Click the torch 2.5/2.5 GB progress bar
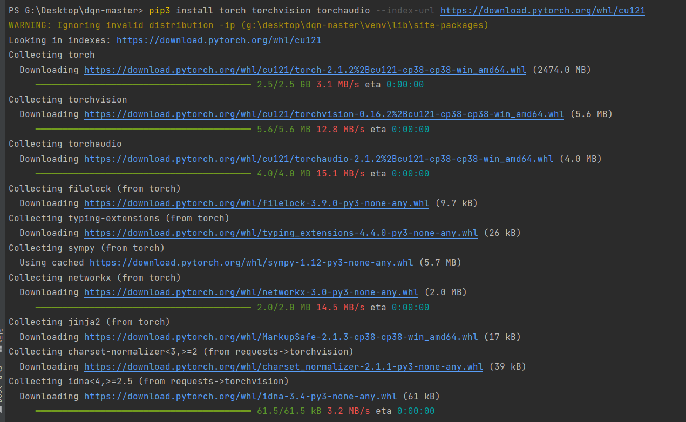 pyautogui.click(x=143, y=85)
